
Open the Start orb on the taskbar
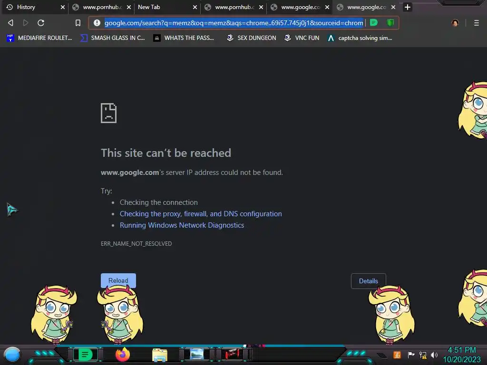(x=12, y=355)
